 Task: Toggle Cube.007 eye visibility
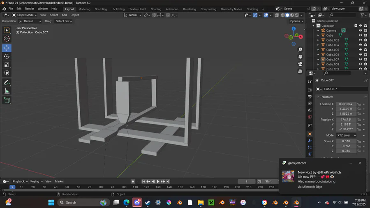click(360, 60)
